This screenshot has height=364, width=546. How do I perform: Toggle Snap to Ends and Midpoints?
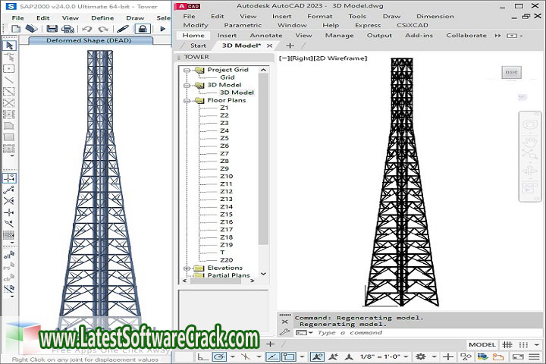9,190
